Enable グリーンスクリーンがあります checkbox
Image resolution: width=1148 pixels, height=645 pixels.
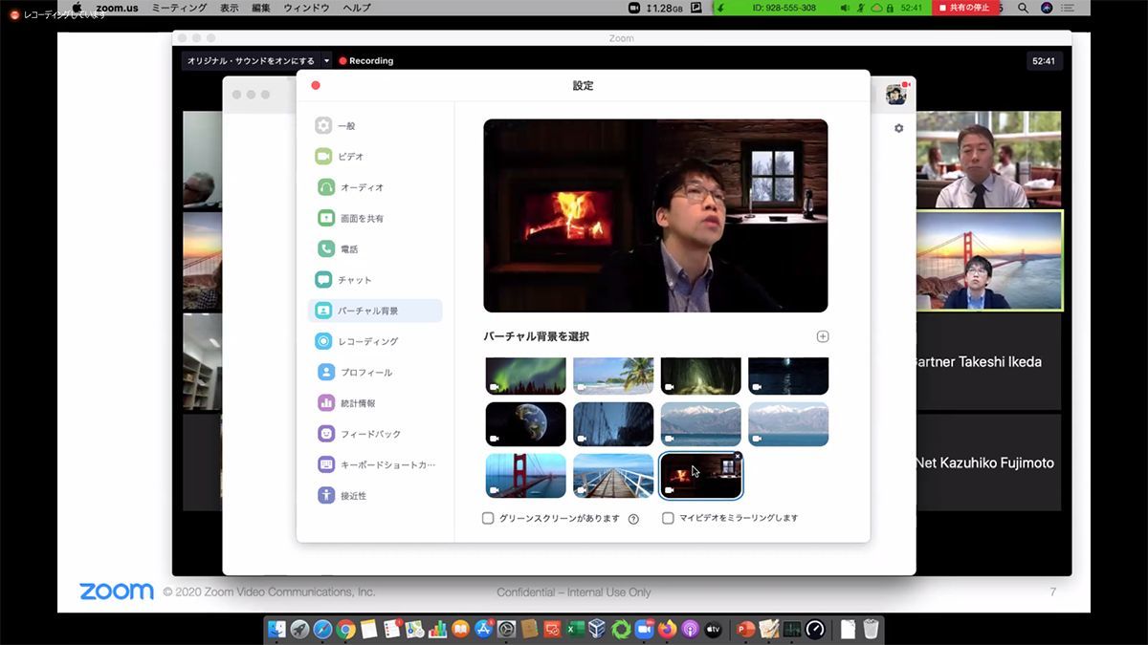click(x=488, y=518)
